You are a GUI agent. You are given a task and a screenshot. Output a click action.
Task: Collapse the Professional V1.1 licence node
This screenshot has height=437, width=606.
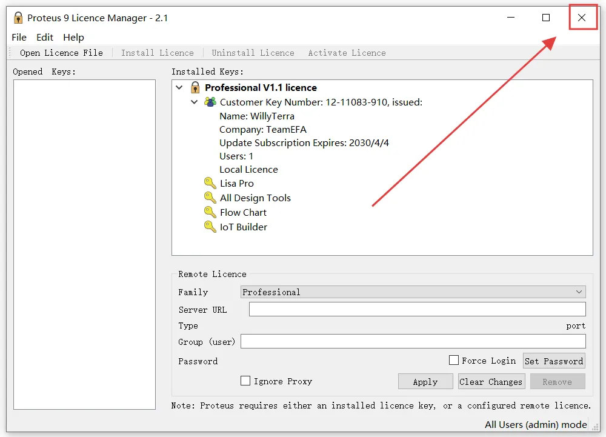click(179, 87)
